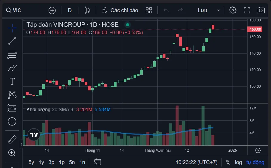Set time range to 1n
This screenshot has width=271, height=168.
click(x=82, y=162)
